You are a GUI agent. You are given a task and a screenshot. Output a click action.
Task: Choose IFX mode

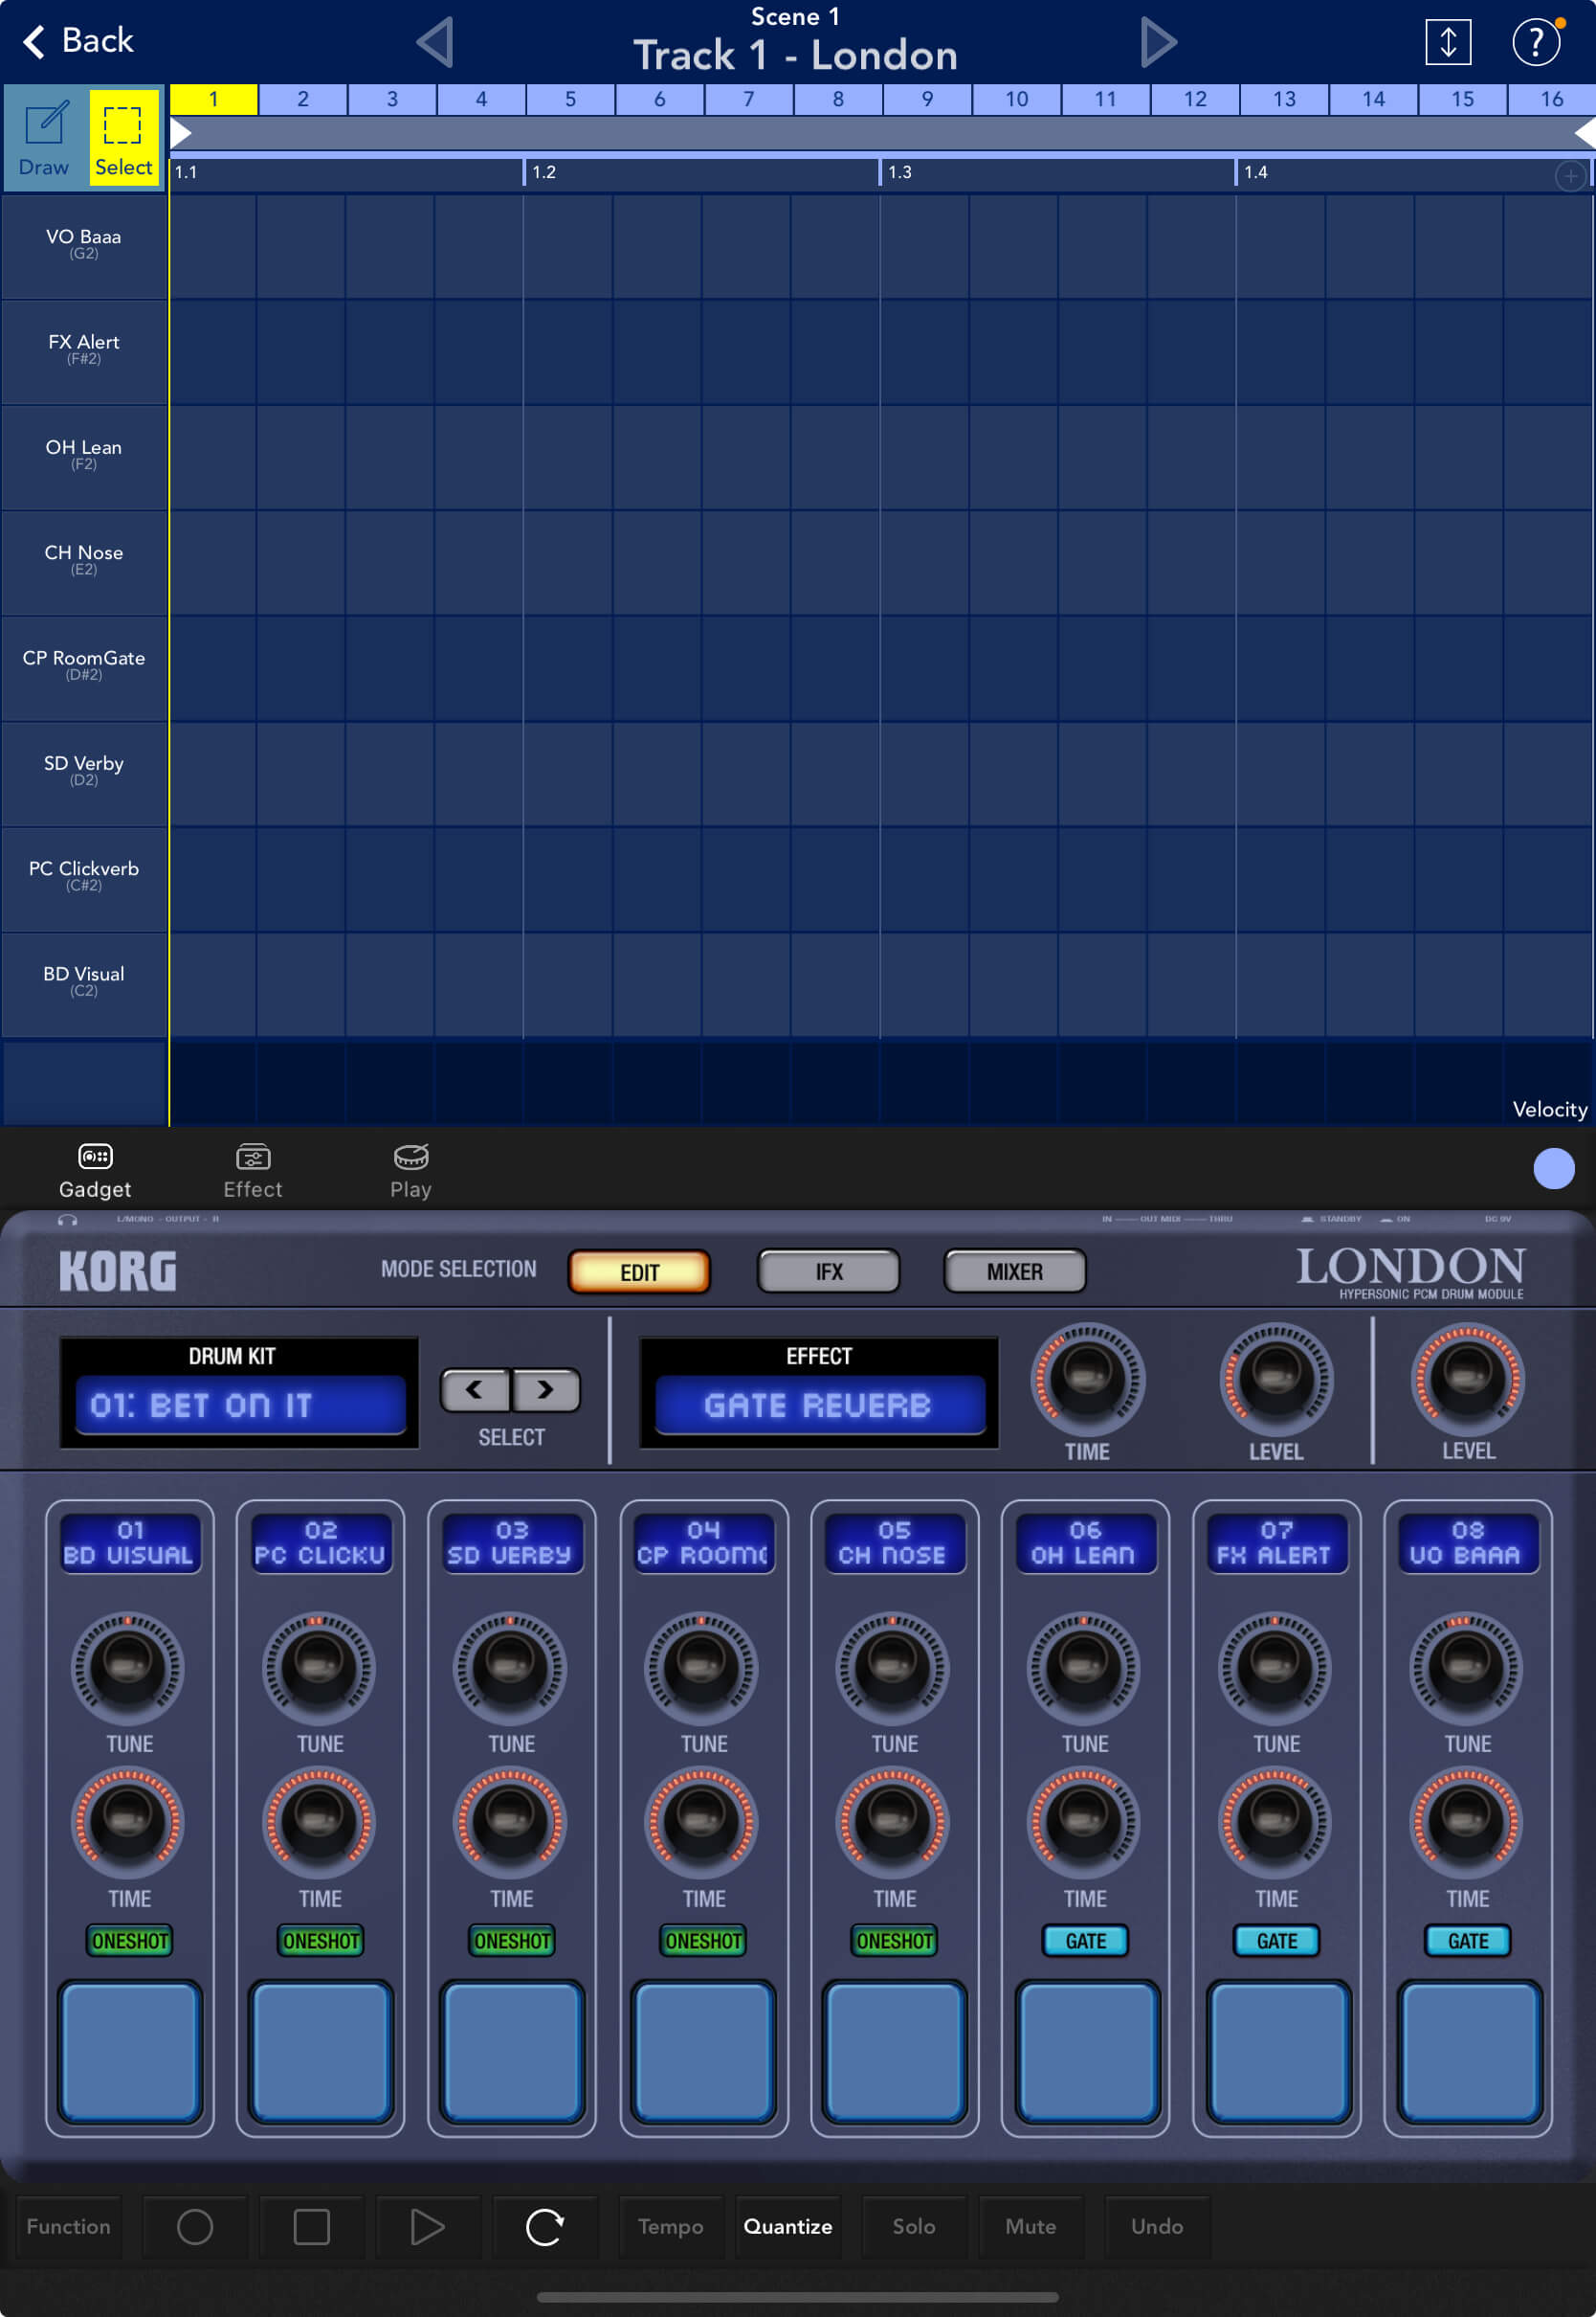point(828,1271)
